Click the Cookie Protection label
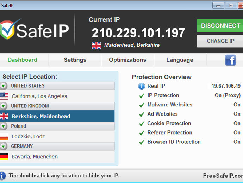Viewport: 243px width, 183px height. (x=169, y=123)
